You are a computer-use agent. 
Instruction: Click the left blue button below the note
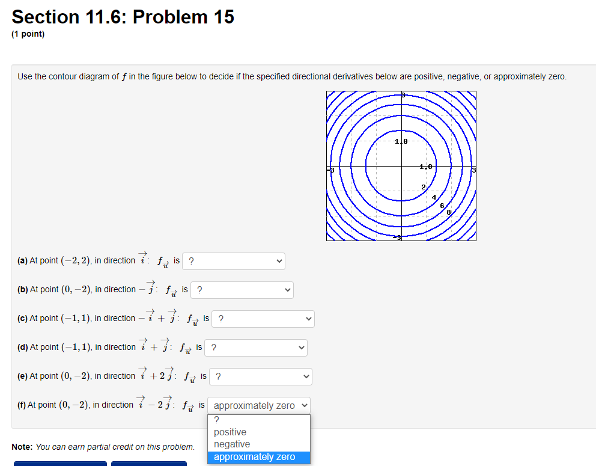coord(60,464)
